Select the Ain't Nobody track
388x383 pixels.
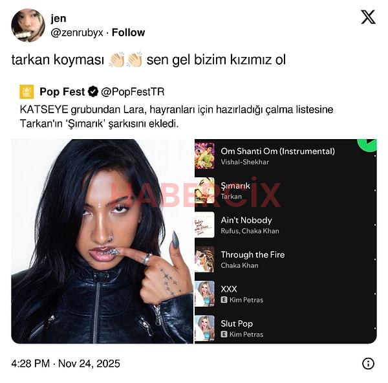[x=286, y=224]
